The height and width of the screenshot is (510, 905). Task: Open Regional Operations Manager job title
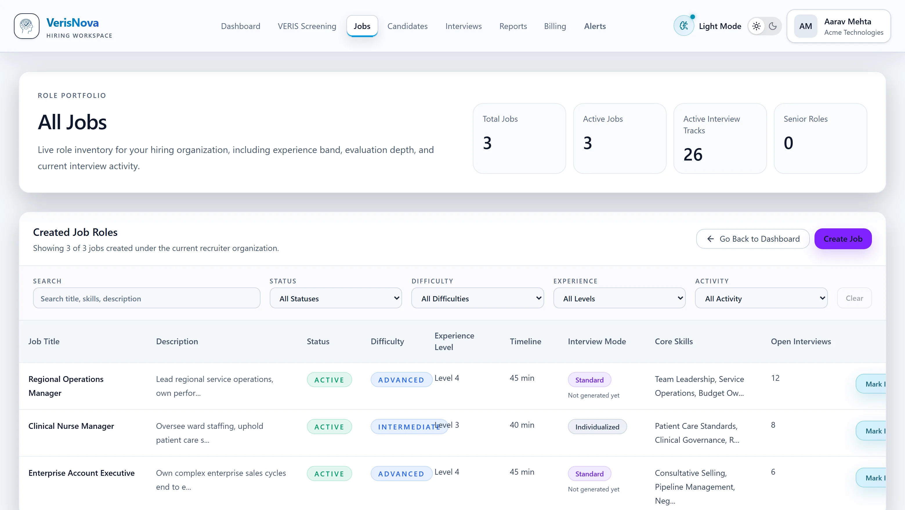(x=66, y=386)
